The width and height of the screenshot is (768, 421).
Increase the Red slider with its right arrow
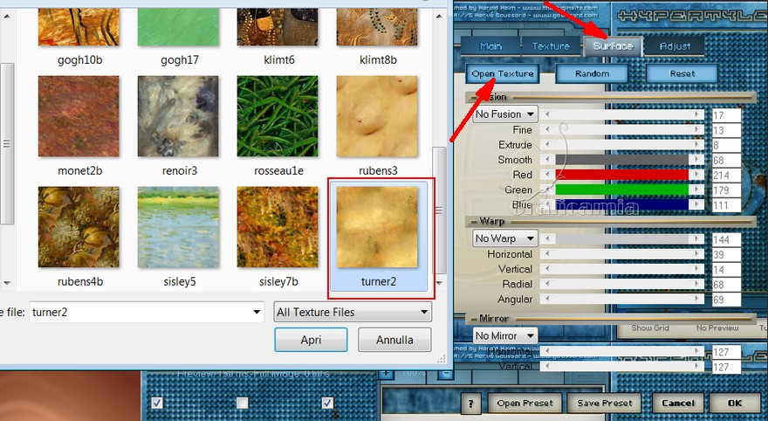point(696,175)
